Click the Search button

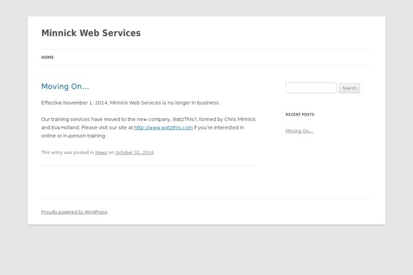click(349, 88)
